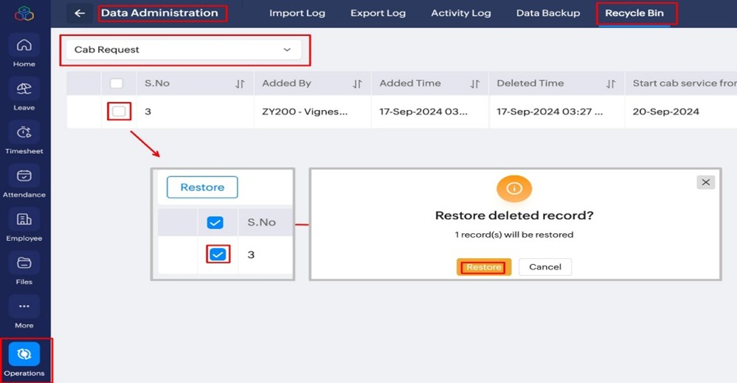Viewport: 737px width, 383px height.
Task: Select the Employee sidebar icon
Action: point(24,220)
